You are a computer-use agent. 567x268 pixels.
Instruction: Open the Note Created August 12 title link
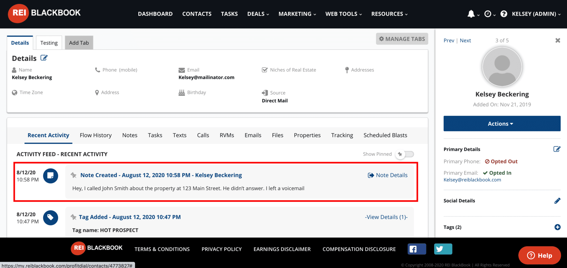[161, 175]
